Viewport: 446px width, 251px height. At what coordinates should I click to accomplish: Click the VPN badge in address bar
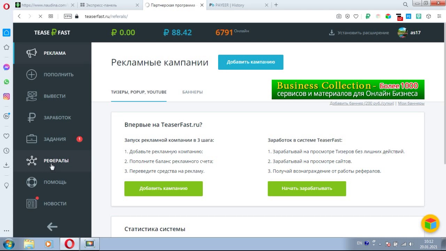coord(68,16)
